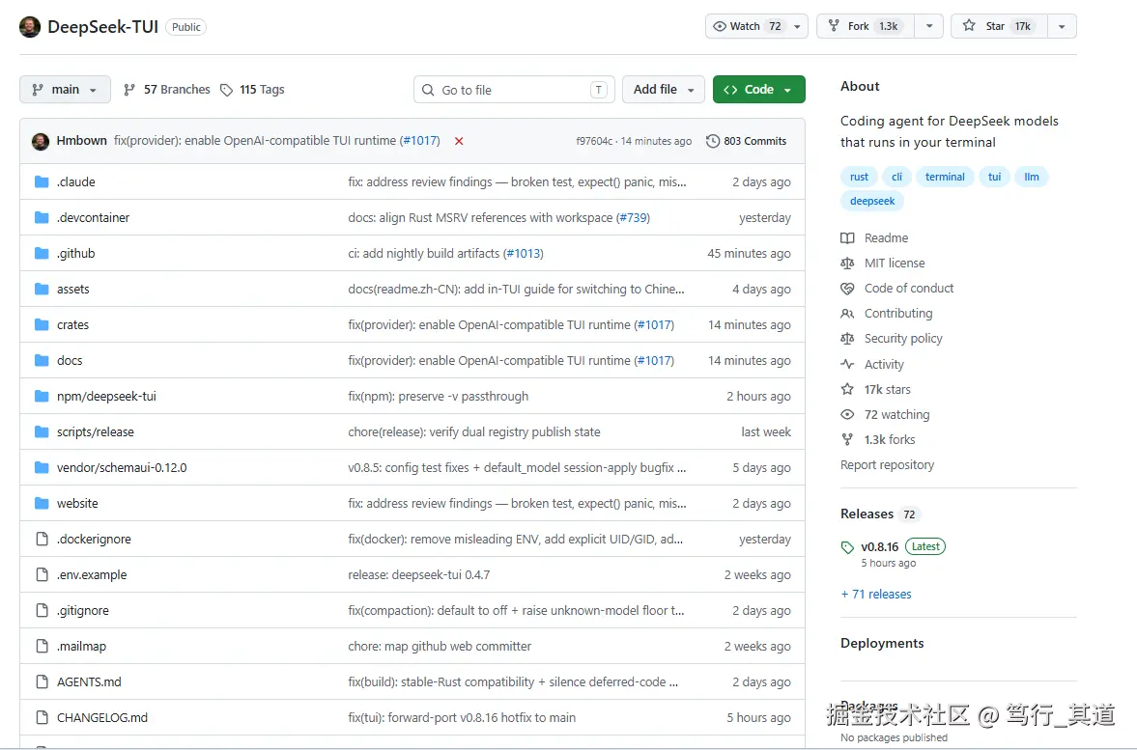1137x750 pixels.
Task: Open the 'fix(npm): preserve -v passthrough' commit
Action: coord(438,396)
